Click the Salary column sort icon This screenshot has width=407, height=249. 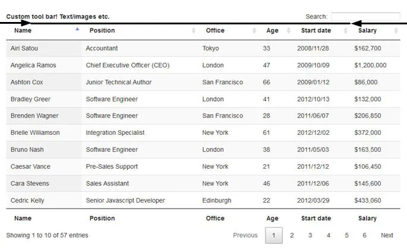(396, 30)
